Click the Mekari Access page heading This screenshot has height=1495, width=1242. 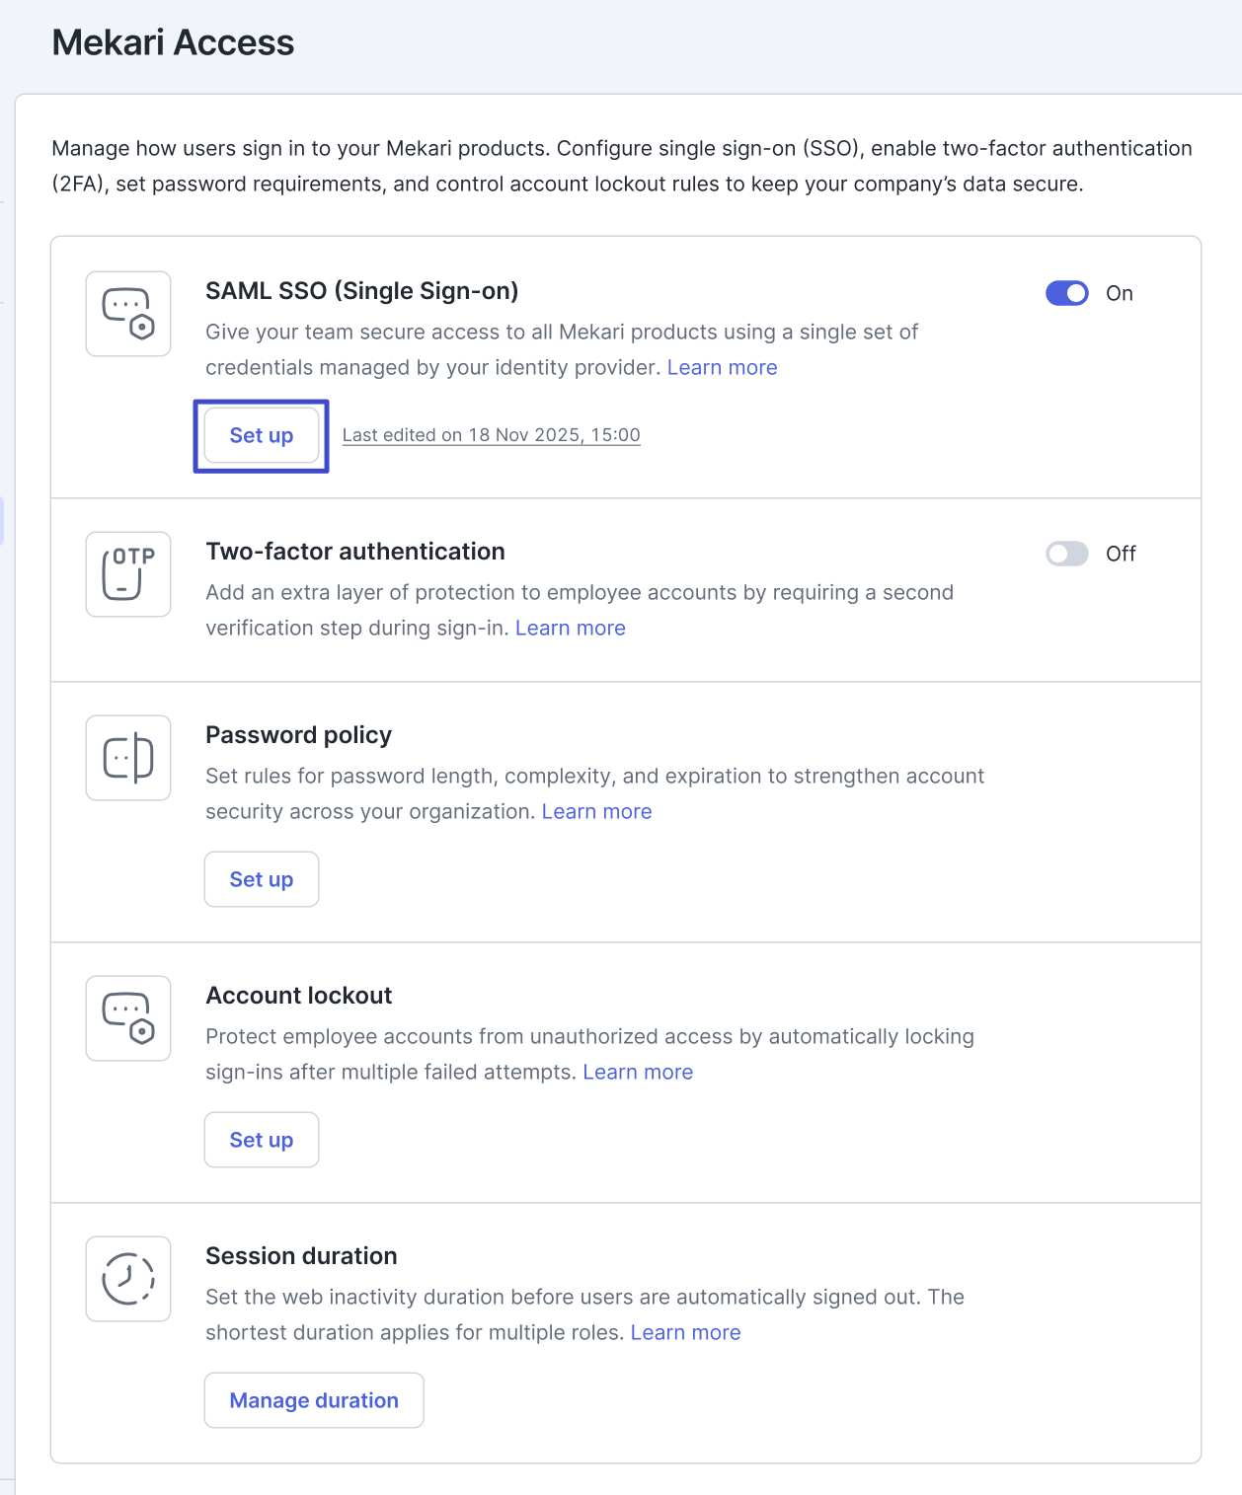pos(173,42)
